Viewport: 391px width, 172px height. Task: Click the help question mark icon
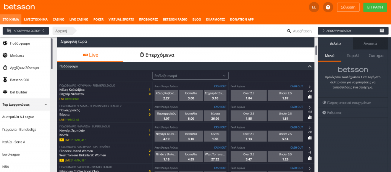click(328, 7)
